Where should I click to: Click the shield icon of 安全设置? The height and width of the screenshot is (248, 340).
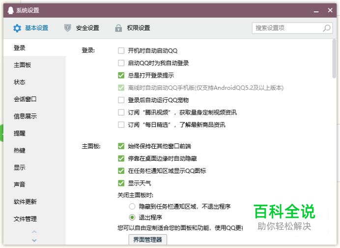[x=68, y=28]
